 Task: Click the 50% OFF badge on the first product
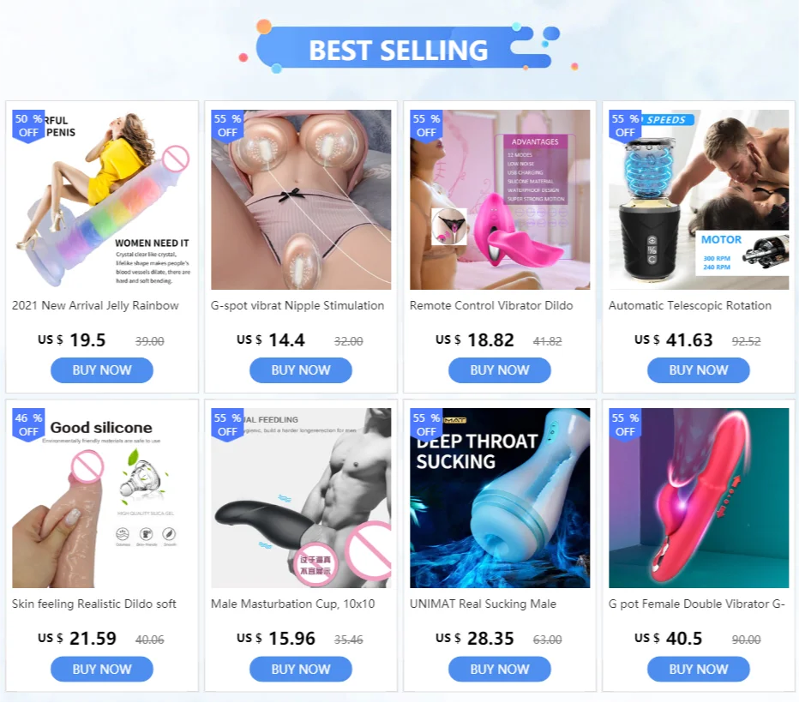tap(28, 126)
